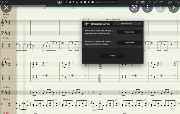Click the dialog's green zoom button
Screen dimensions: 180x114
pyautogui.click(x=89, y=19)
